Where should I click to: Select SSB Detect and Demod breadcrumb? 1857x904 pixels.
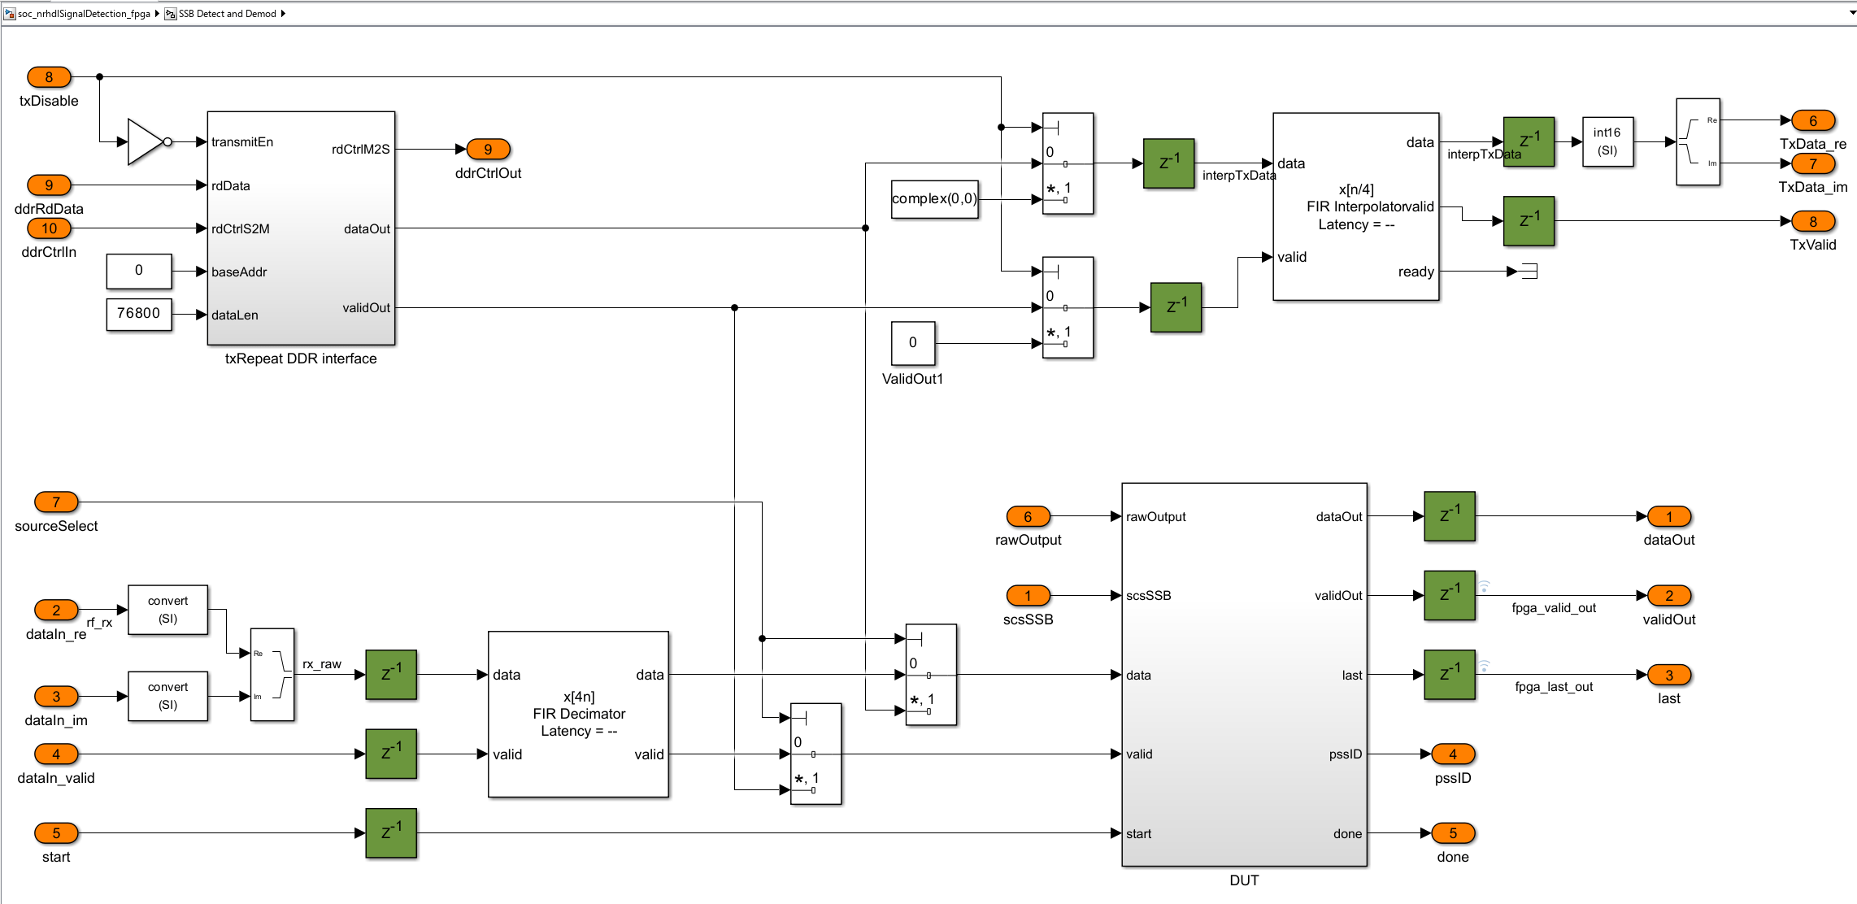[x=227, y=14]
